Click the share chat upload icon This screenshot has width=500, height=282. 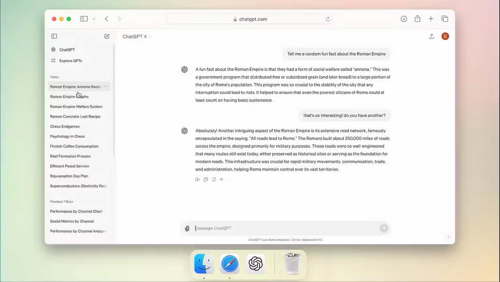click(x=432, y=36)
